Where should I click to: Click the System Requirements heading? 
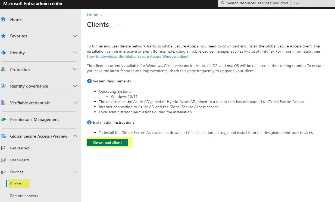tap(112, 81)
